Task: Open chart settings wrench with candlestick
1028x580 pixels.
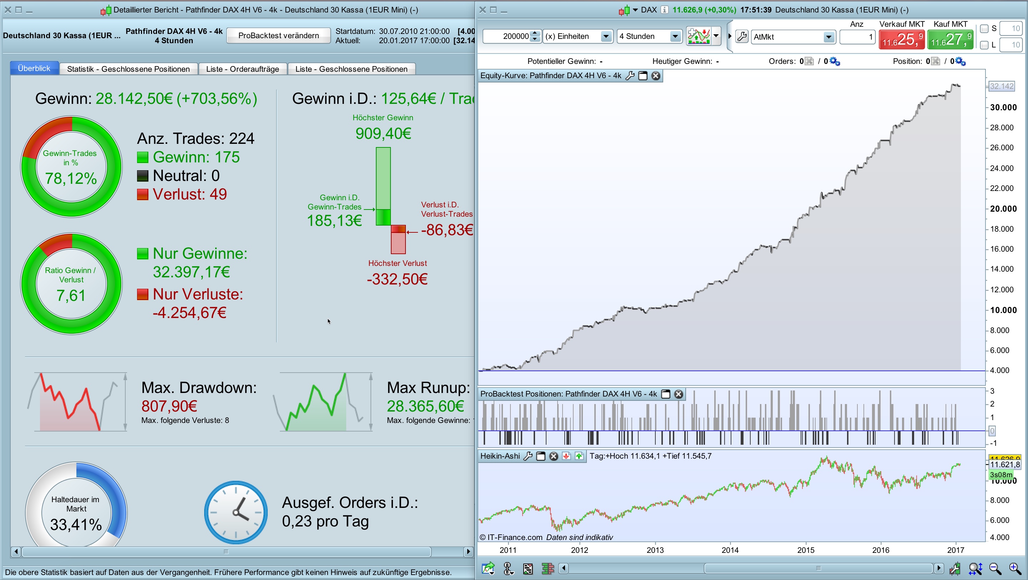Action: point(955,569)
